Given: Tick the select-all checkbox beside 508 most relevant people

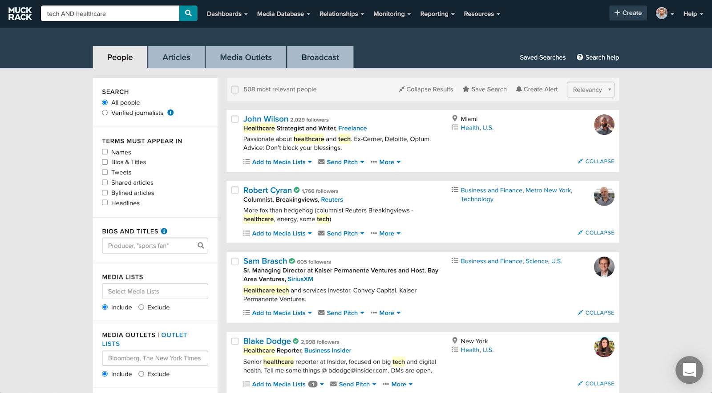Looking at the screenshot, I should [235, 89].
